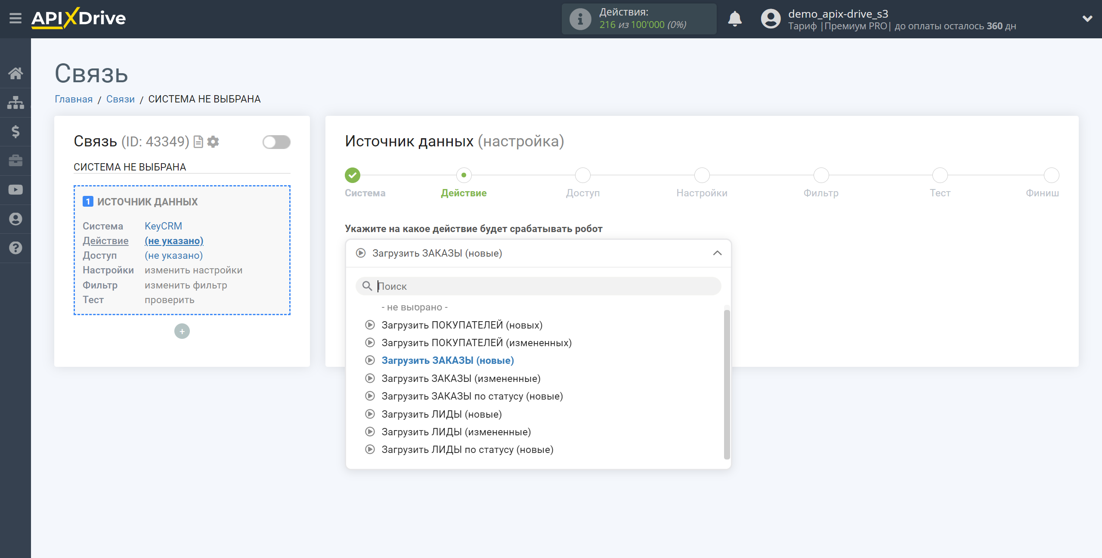
Task: Select Загрузить ЛИДЫ (измененные)
Action: pos(456,432)
